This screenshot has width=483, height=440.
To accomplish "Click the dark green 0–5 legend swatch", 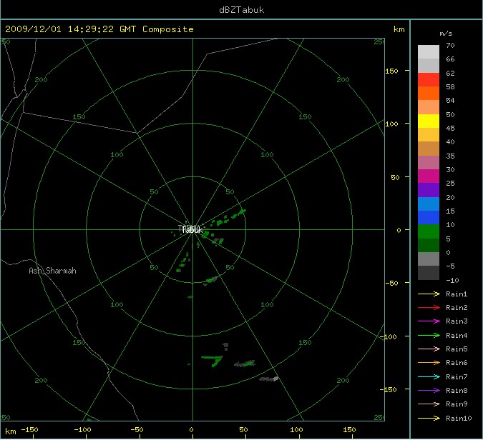I will click(429, 246).
